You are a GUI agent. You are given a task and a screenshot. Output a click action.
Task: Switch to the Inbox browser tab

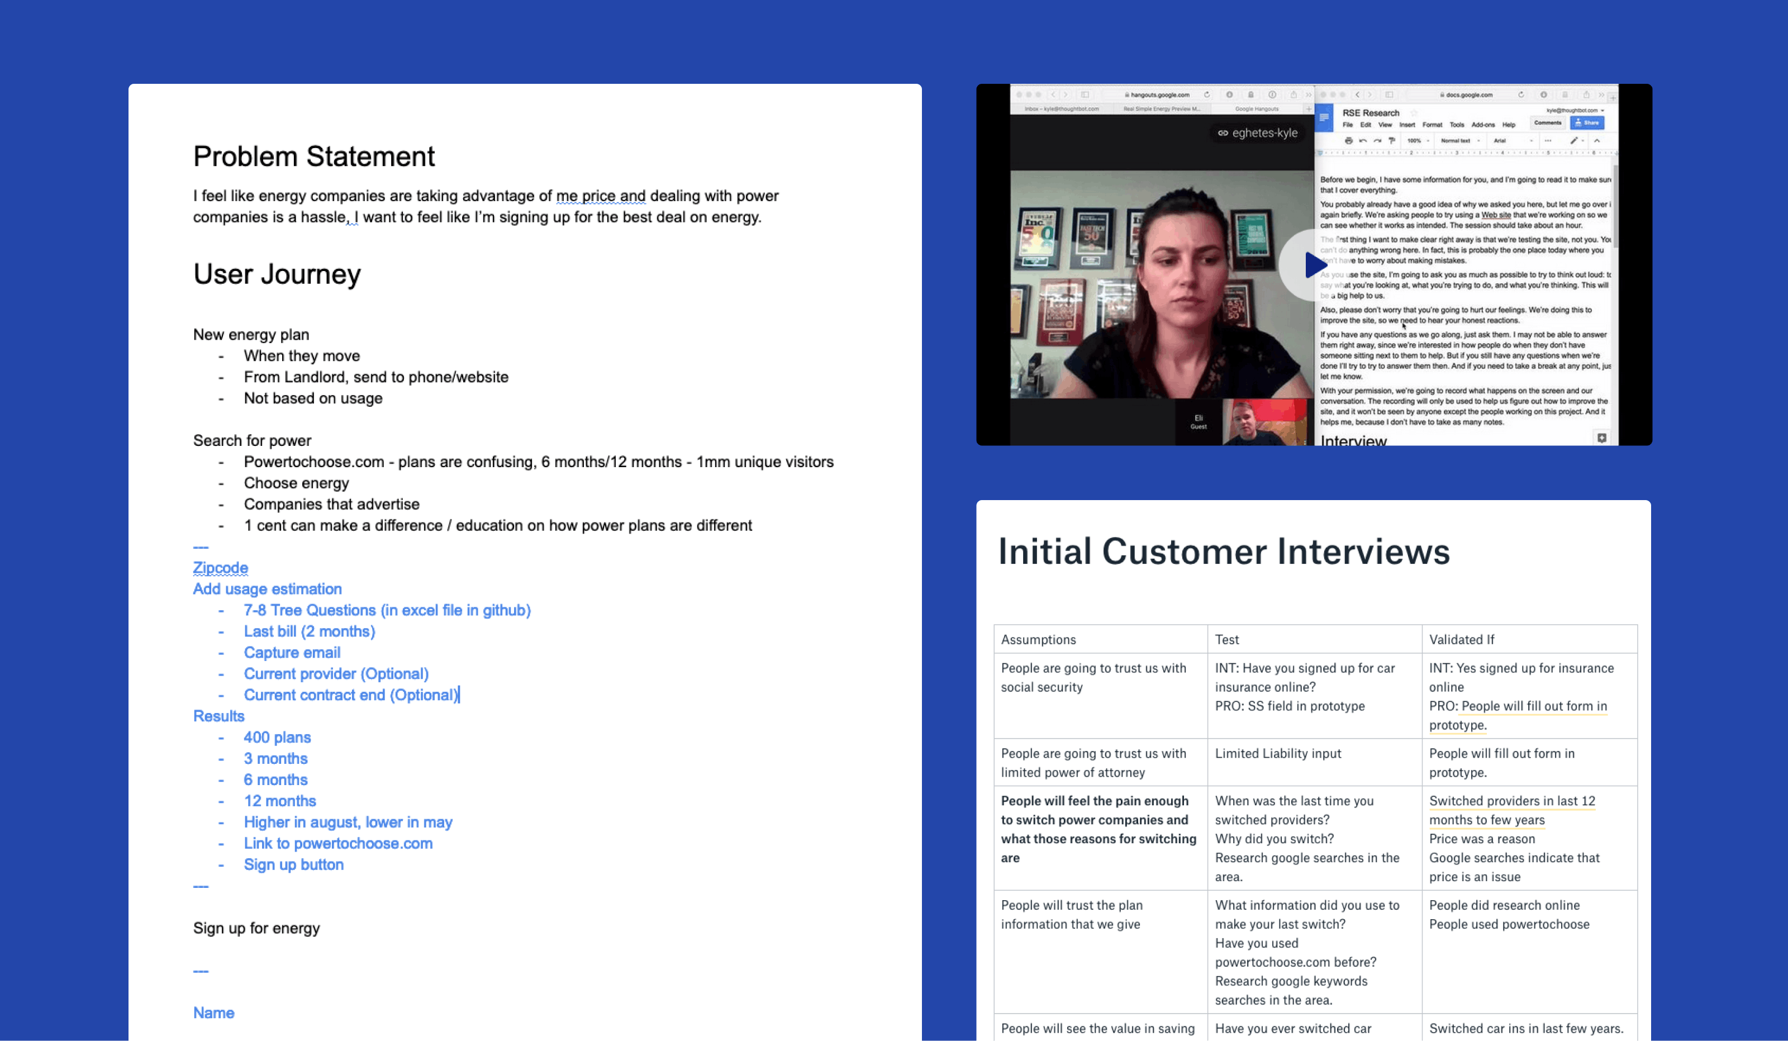click(1062, 110)
